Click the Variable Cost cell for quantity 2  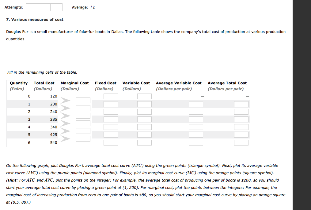pos(144,112)
